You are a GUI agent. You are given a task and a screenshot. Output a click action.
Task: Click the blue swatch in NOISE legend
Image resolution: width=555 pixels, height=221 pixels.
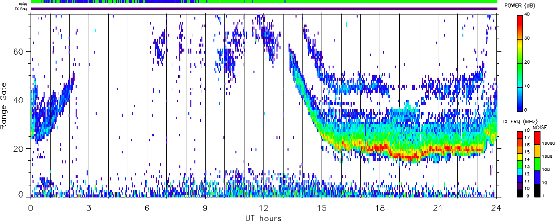(x=537, y=177)
